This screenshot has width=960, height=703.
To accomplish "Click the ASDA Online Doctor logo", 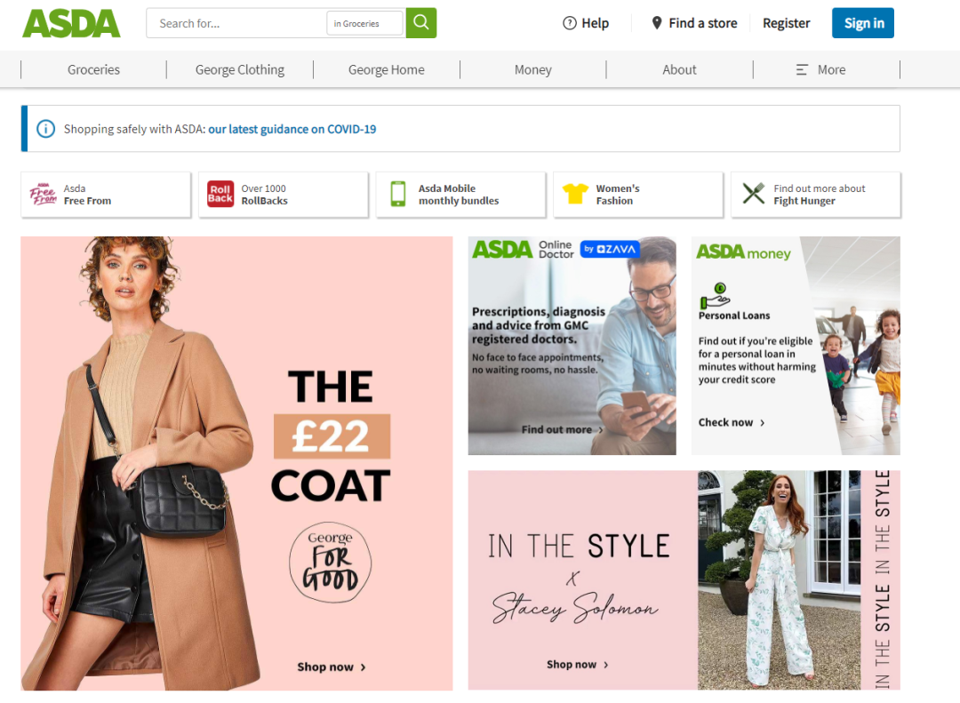I will click(x=523, y=249).
